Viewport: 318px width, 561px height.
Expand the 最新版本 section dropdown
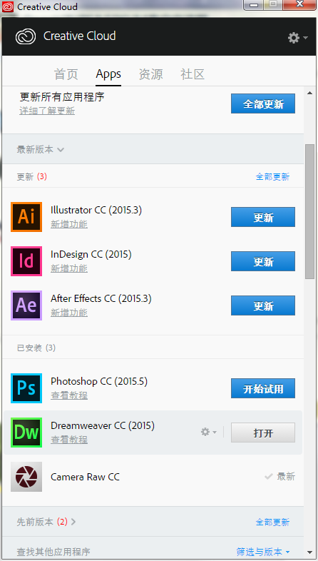40,149
